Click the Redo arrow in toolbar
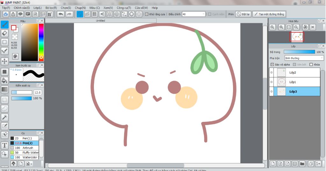 (69, 14)
